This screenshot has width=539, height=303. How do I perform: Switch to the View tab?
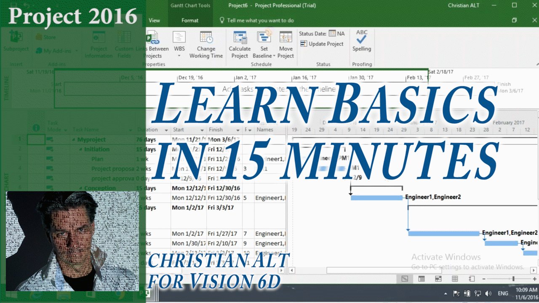click(154, 20)
